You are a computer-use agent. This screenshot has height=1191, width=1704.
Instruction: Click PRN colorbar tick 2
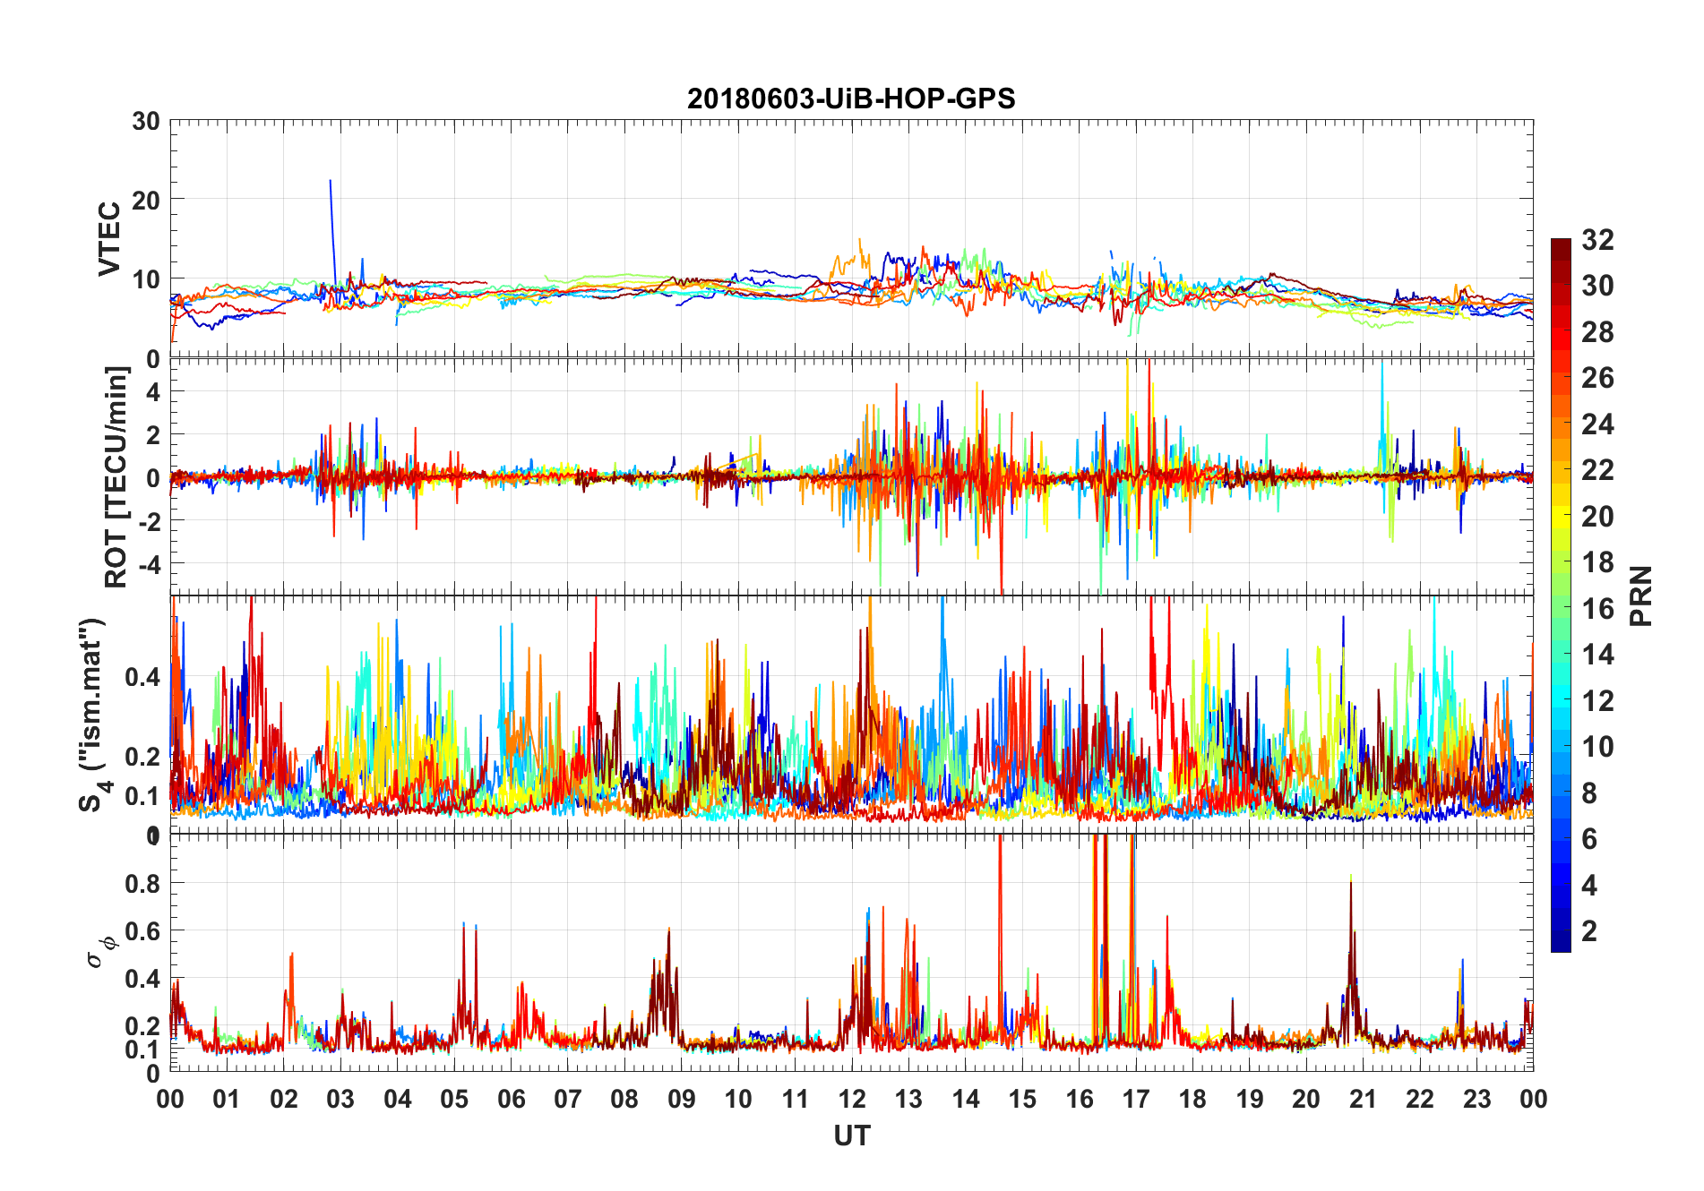(1589, 931)
